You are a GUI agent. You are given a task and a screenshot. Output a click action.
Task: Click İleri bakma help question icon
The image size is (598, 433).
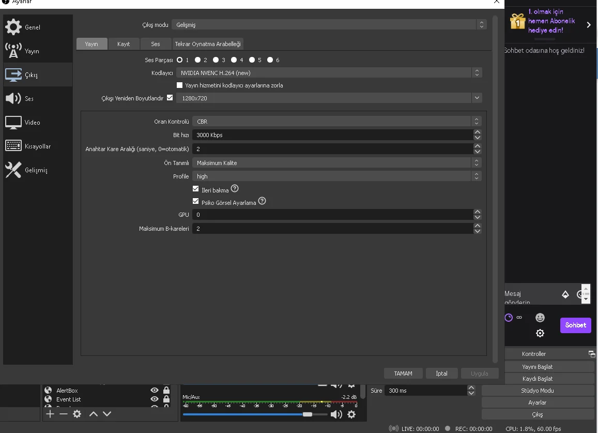click(235, 189)
